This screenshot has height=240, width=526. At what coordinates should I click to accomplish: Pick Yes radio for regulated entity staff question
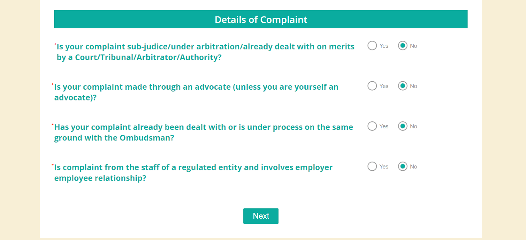point(372,166)
